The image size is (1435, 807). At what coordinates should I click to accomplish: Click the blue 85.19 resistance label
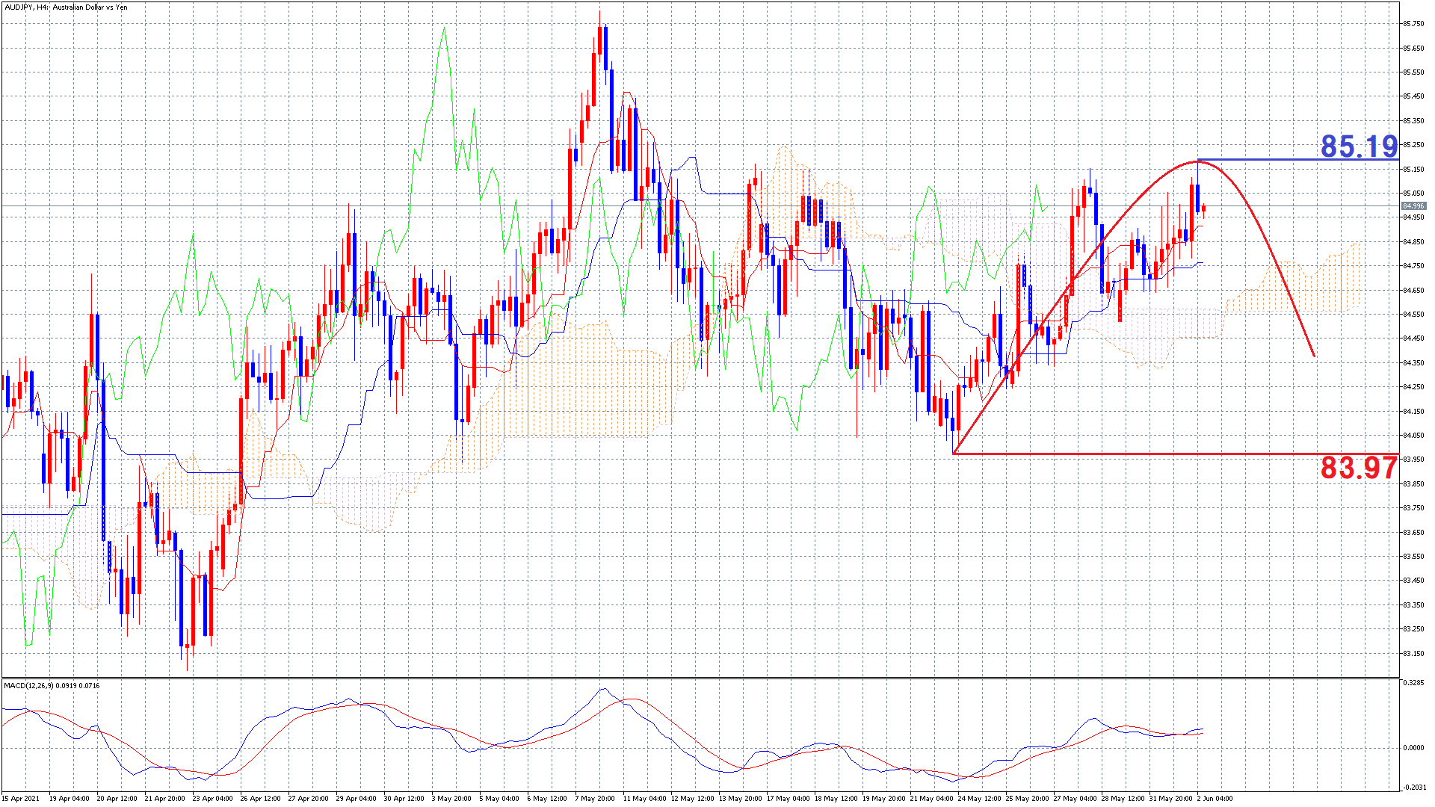(1358, 146)
